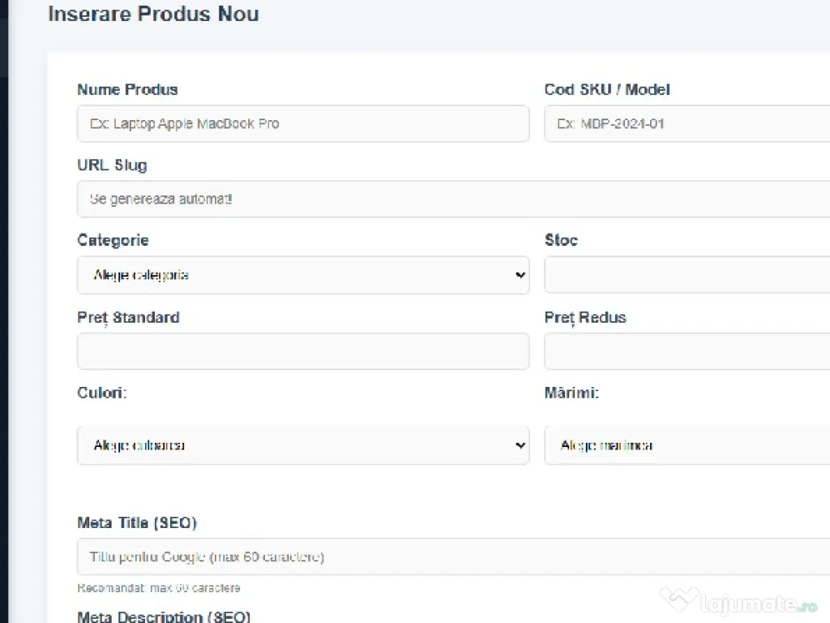This screenshot has width=830, height=623.
Task: Activate the Meta Title (SEO) field
Action: tap(454, 557)
